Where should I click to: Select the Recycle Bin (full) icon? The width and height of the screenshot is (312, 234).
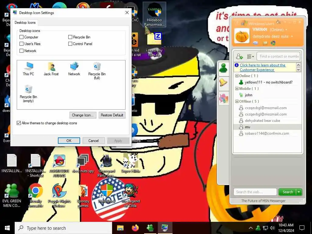point(97,71)
